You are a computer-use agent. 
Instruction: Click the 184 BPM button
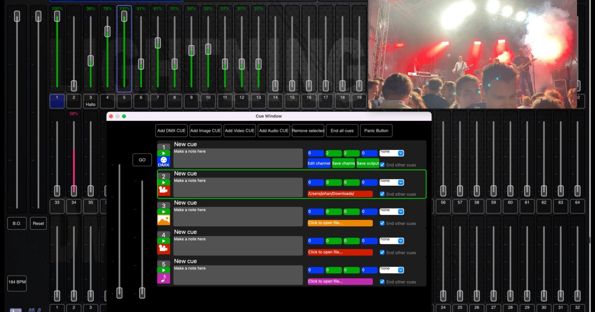(x=17, y=283)
